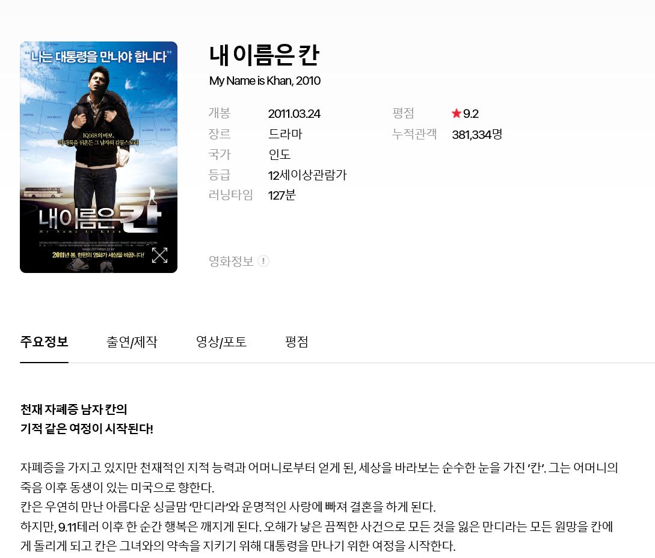The width and height of the screenshot is (655, 558).
Task: Click the red star rating icon
Action: (x=456, y=113)
